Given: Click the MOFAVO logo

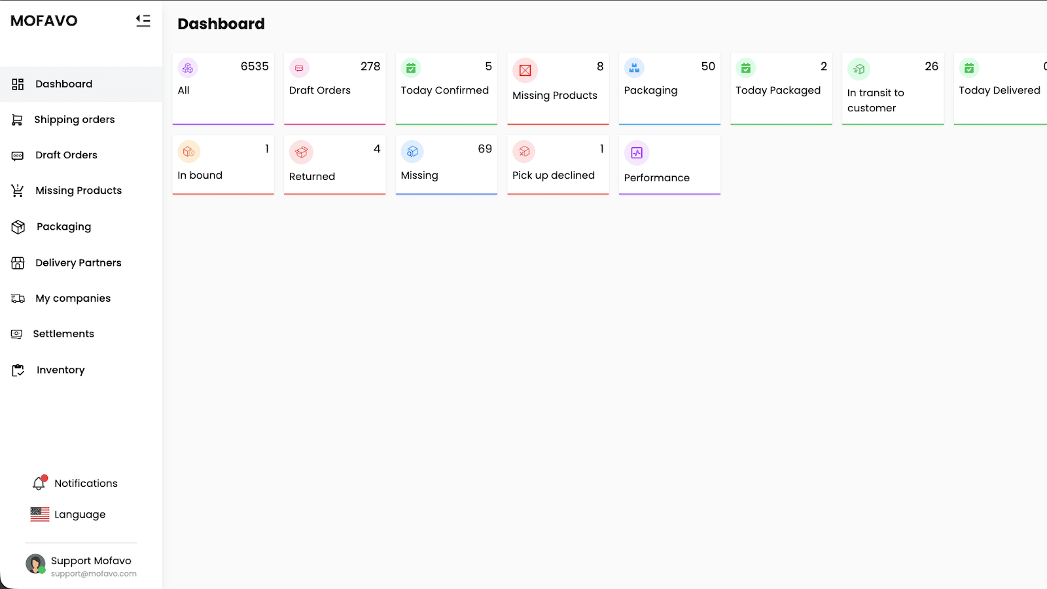Looking at the screenshot, I should point(44,21).
